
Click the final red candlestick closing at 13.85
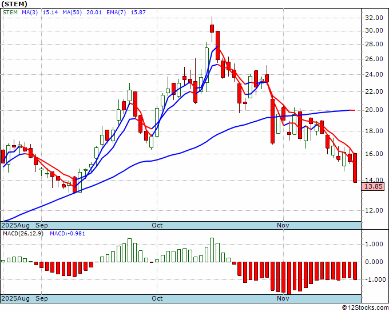tap(355, 168)
